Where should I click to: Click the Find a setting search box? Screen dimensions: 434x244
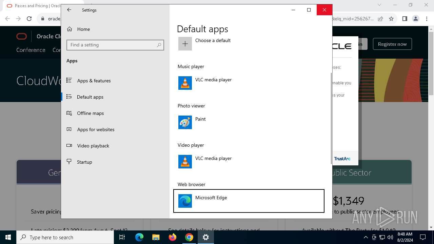coord(115,45)
